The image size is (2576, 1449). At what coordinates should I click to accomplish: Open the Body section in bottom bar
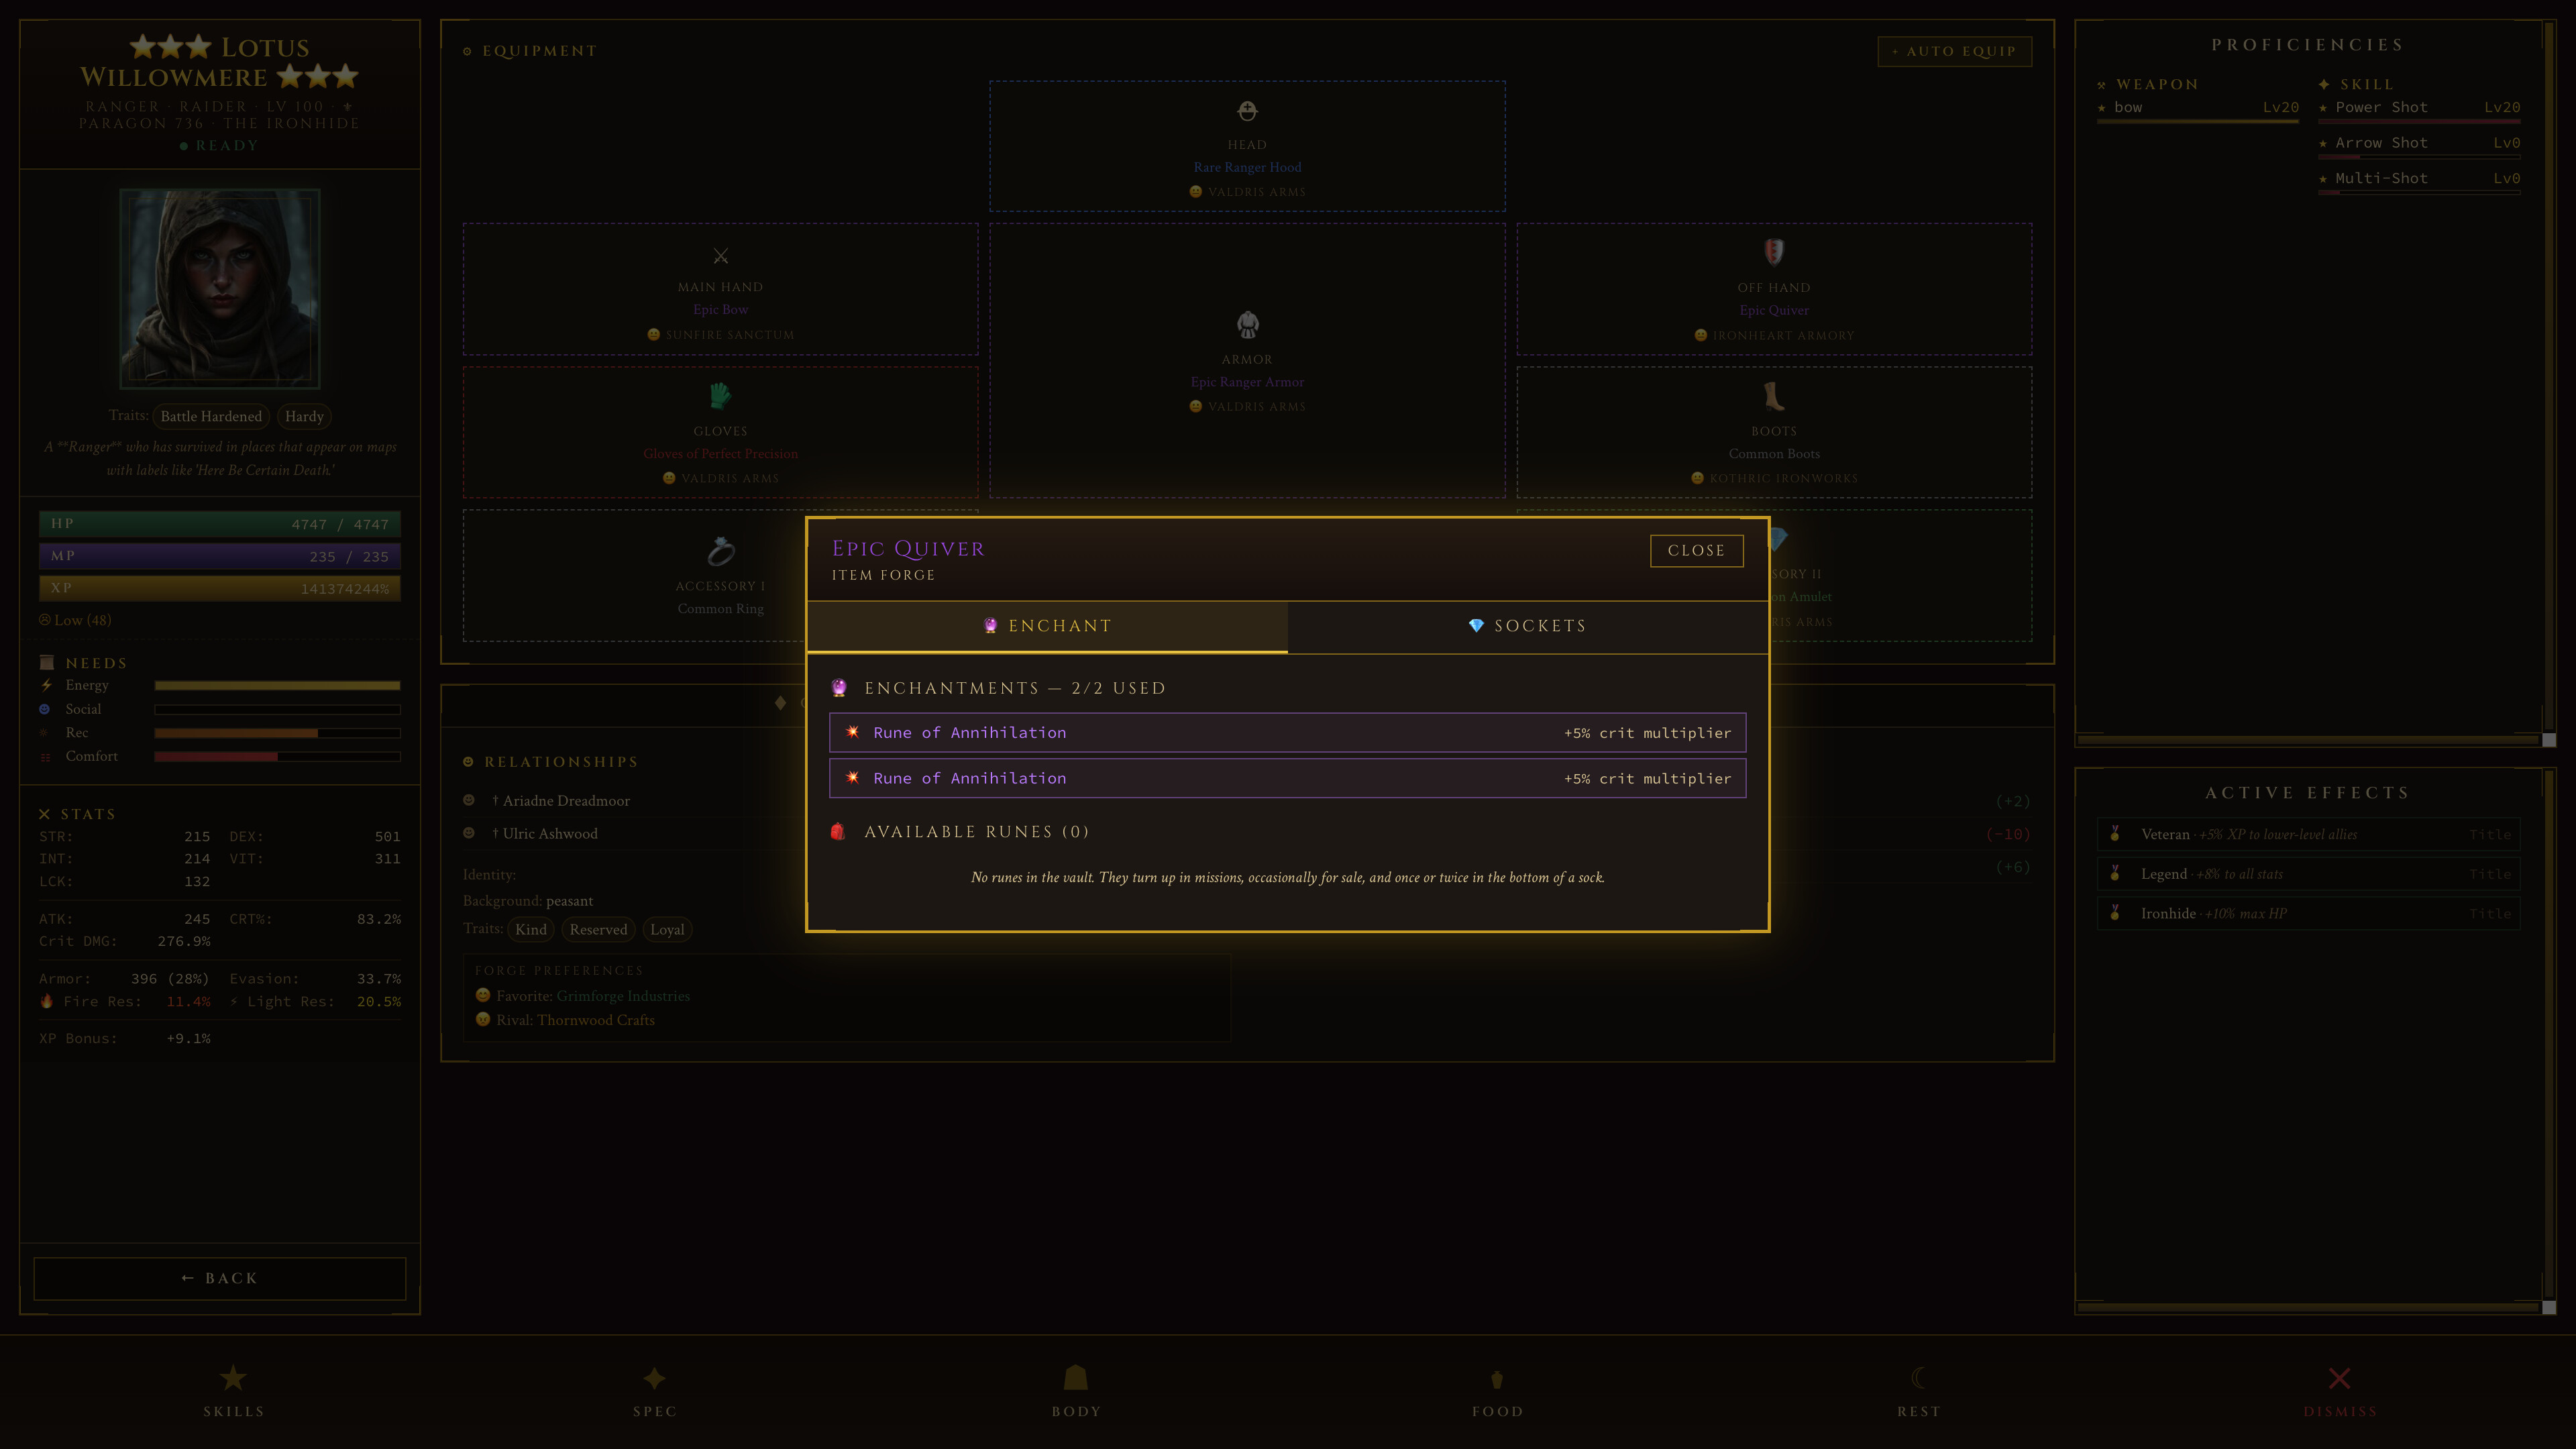click(x=1076, y=1391)
